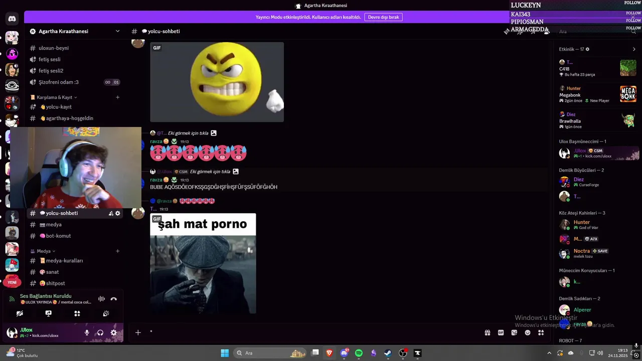Click first Eki görmek için tıkla reply
Screen dimensions: 642x361
point(188,133)
